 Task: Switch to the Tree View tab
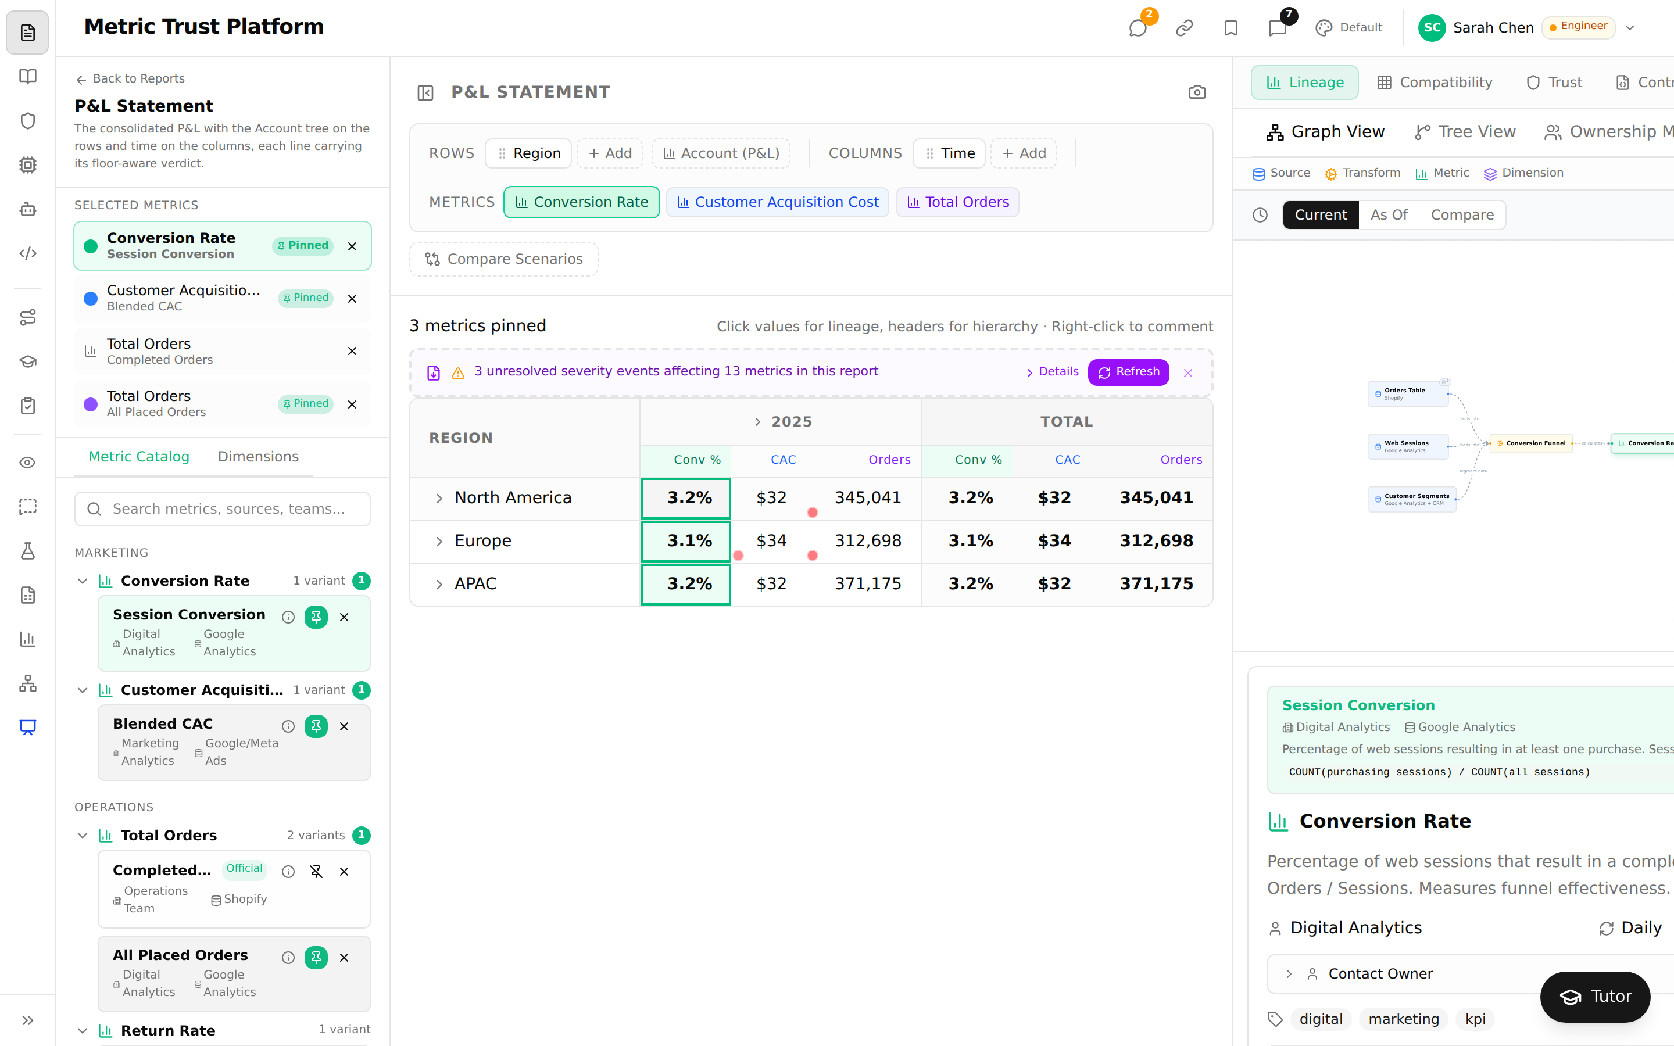click(x=1465, y=131)
